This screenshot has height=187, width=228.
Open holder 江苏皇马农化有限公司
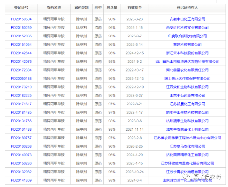(187, 146)
